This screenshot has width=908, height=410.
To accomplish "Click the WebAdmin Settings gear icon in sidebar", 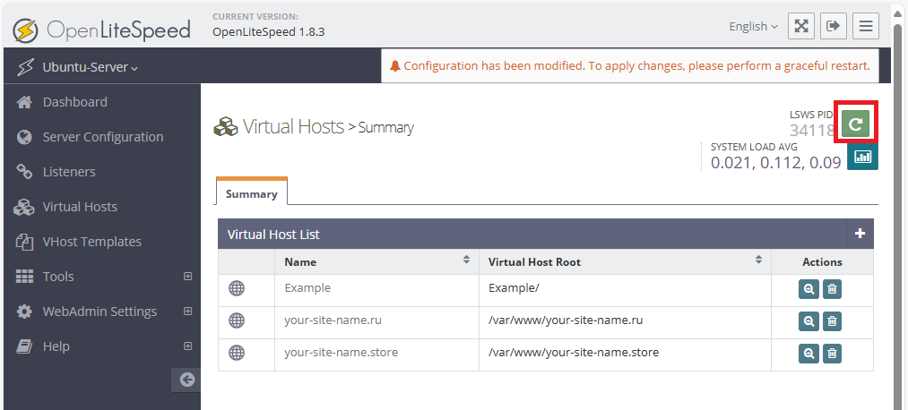I will [24, 312].
